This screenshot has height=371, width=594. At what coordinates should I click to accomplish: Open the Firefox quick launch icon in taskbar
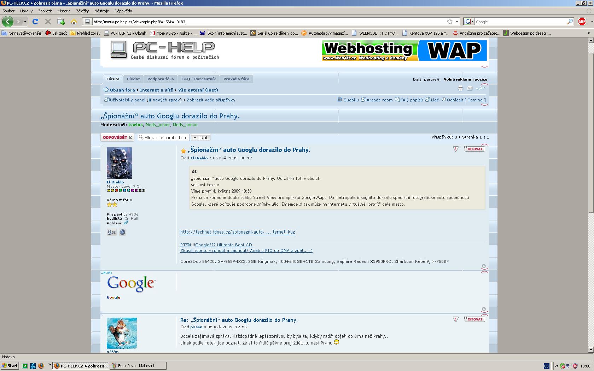point(41,366)
